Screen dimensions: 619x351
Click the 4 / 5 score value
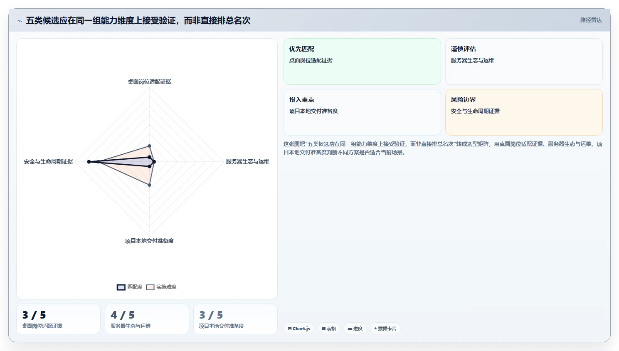pyautogui.click(x=123, y=315)
